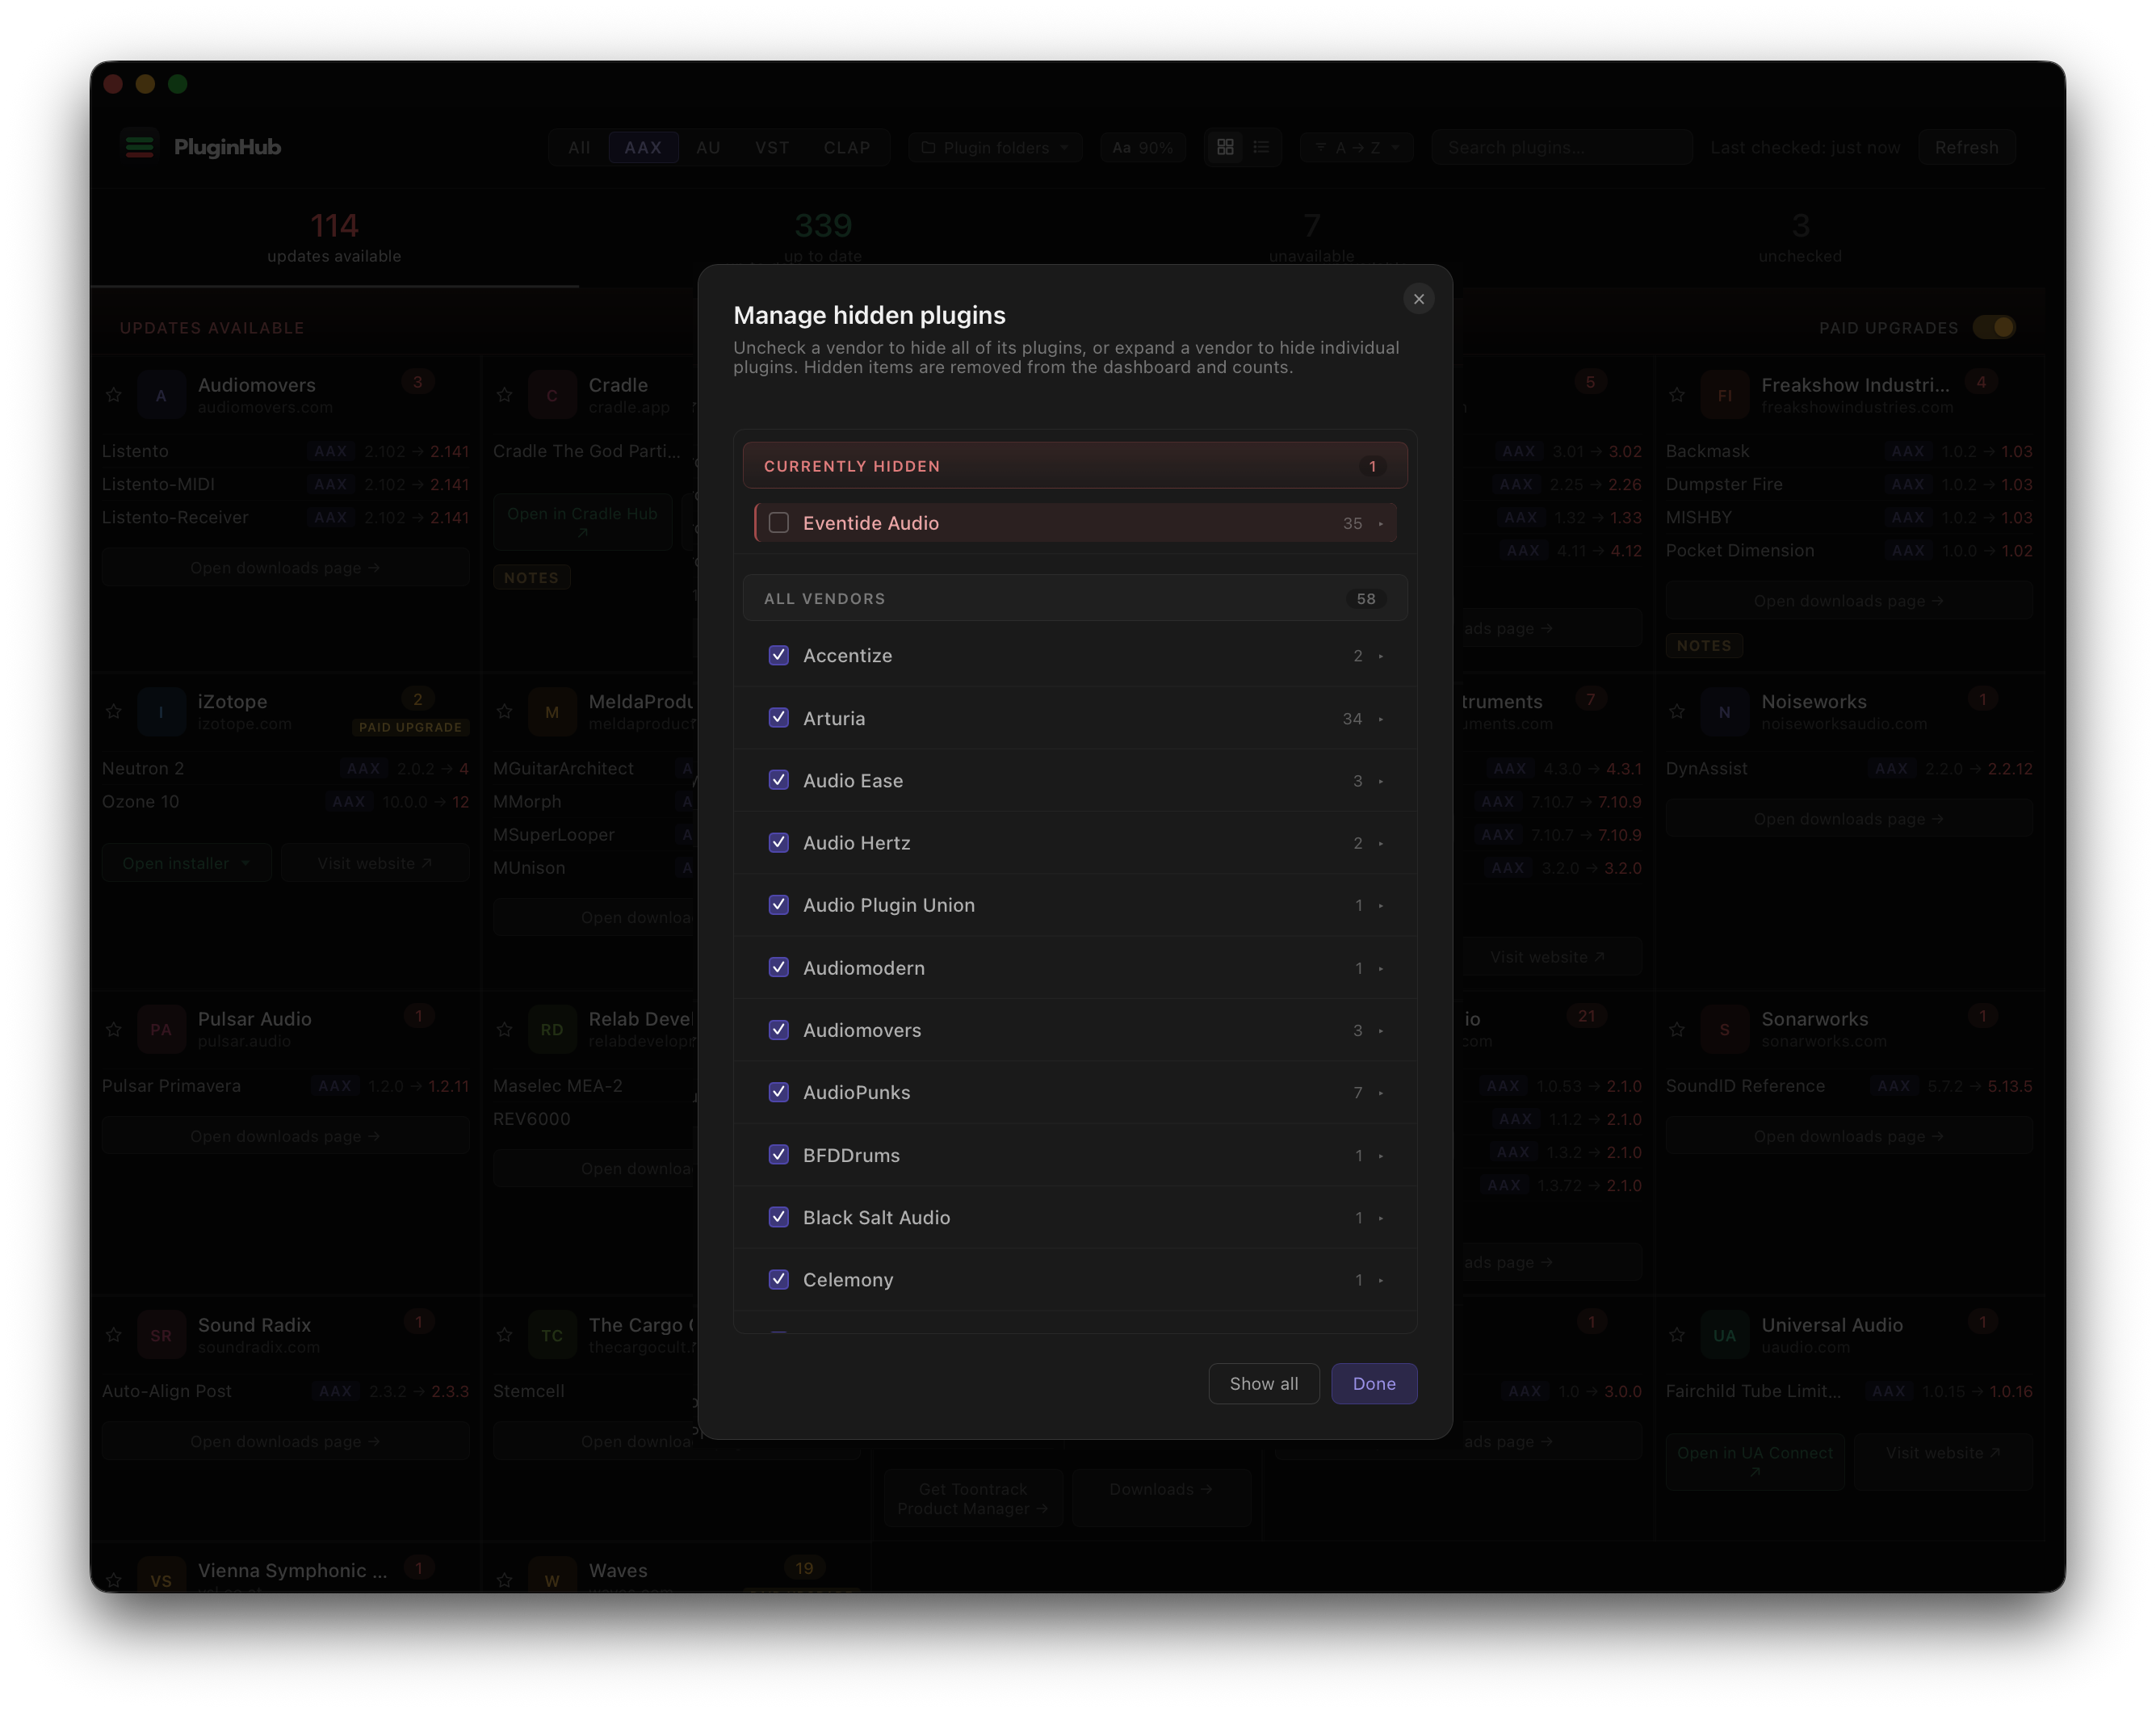Open the Plugin folders dropdown
Viewport: 2156px width, 1712px height.
(995, 148)
